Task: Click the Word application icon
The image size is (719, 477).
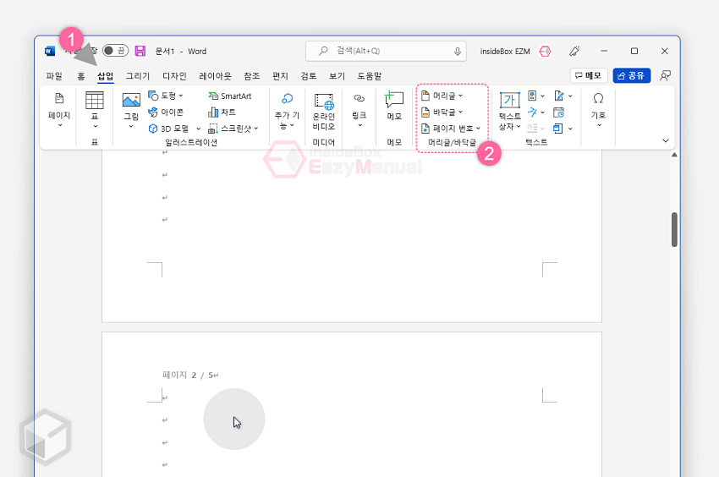Action: pyautogui.click(x=50, y=51)
